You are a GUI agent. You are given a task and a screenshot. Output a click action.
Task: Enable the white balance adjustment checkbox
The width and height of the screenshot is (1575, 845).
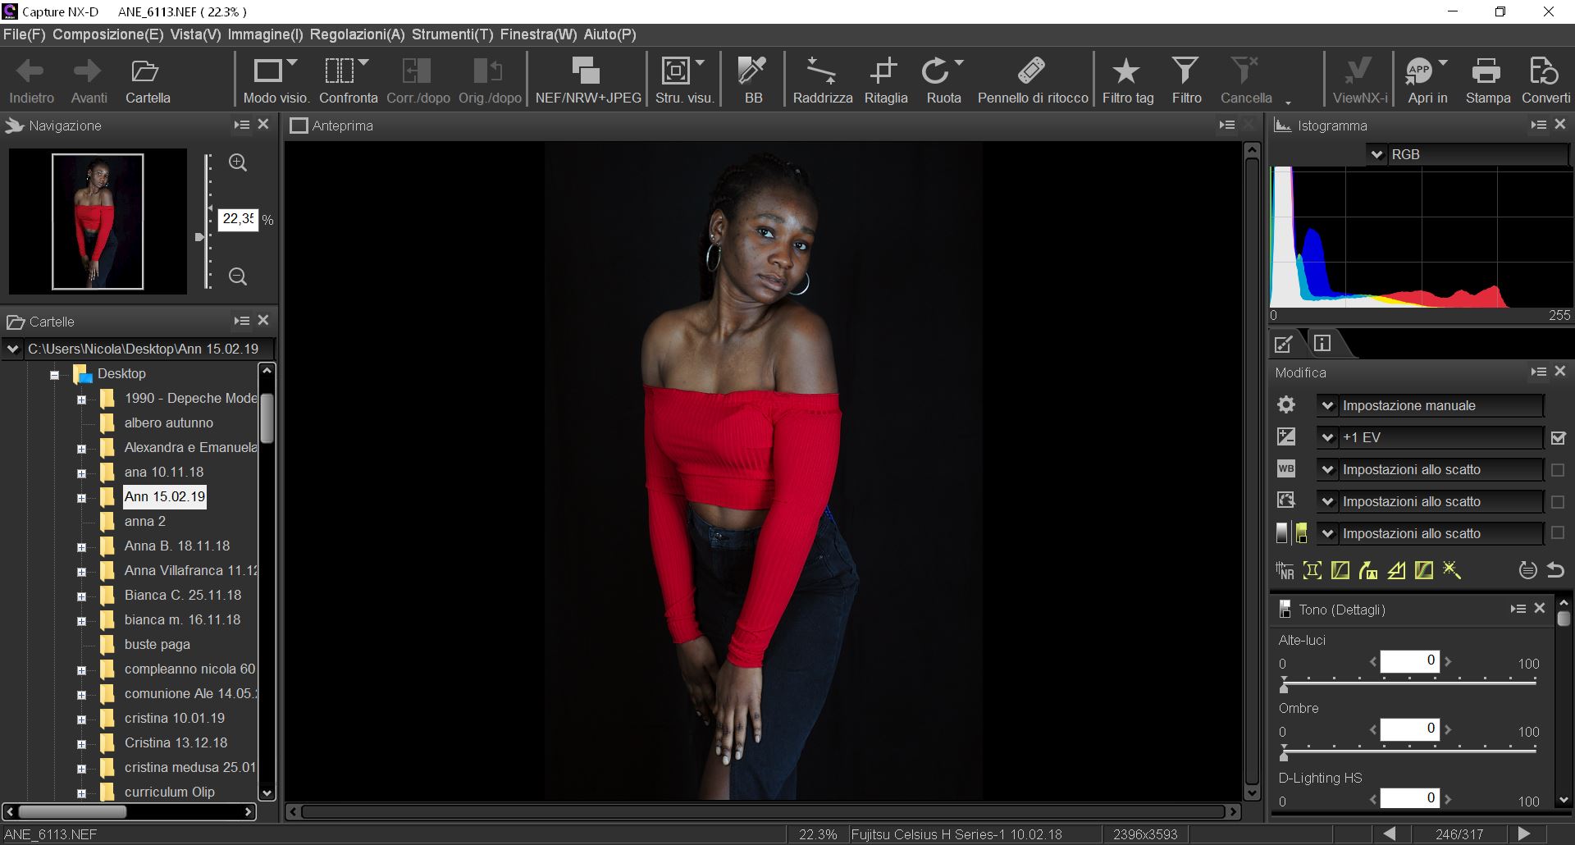1559,469
